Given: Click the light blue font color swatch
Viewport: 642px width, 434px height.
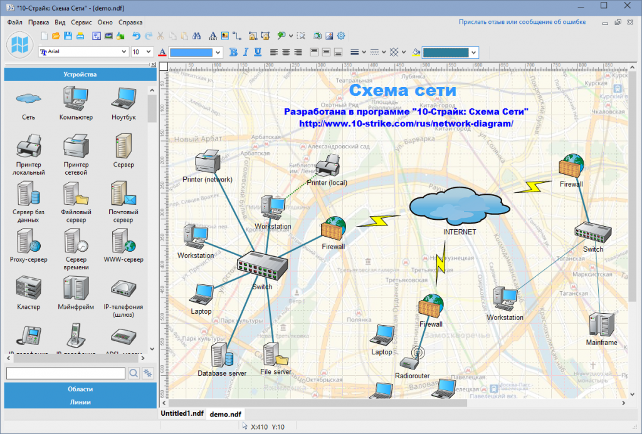Looking at the screenshot, I should coord(191,53).
